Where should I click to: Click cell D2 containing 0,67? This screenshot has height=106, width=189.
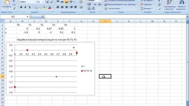click(46, 29)
